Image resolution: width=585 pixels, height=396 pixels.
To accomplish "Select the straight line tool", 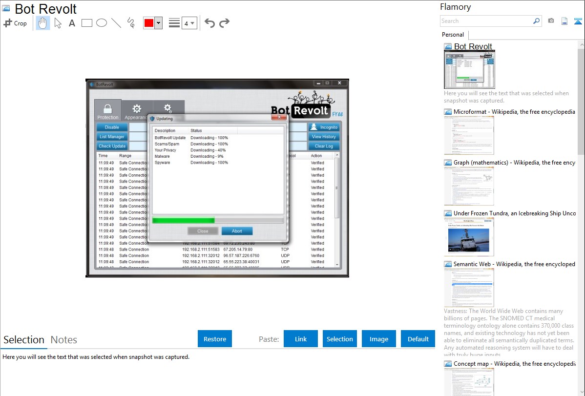I will coord(116,23).
